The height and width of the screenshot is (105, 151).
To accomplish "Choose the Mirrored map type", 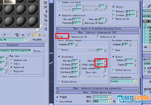I will click(12, 71).
